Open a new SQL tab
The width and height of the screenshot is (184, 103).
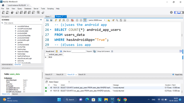click(x=3, y=12)
